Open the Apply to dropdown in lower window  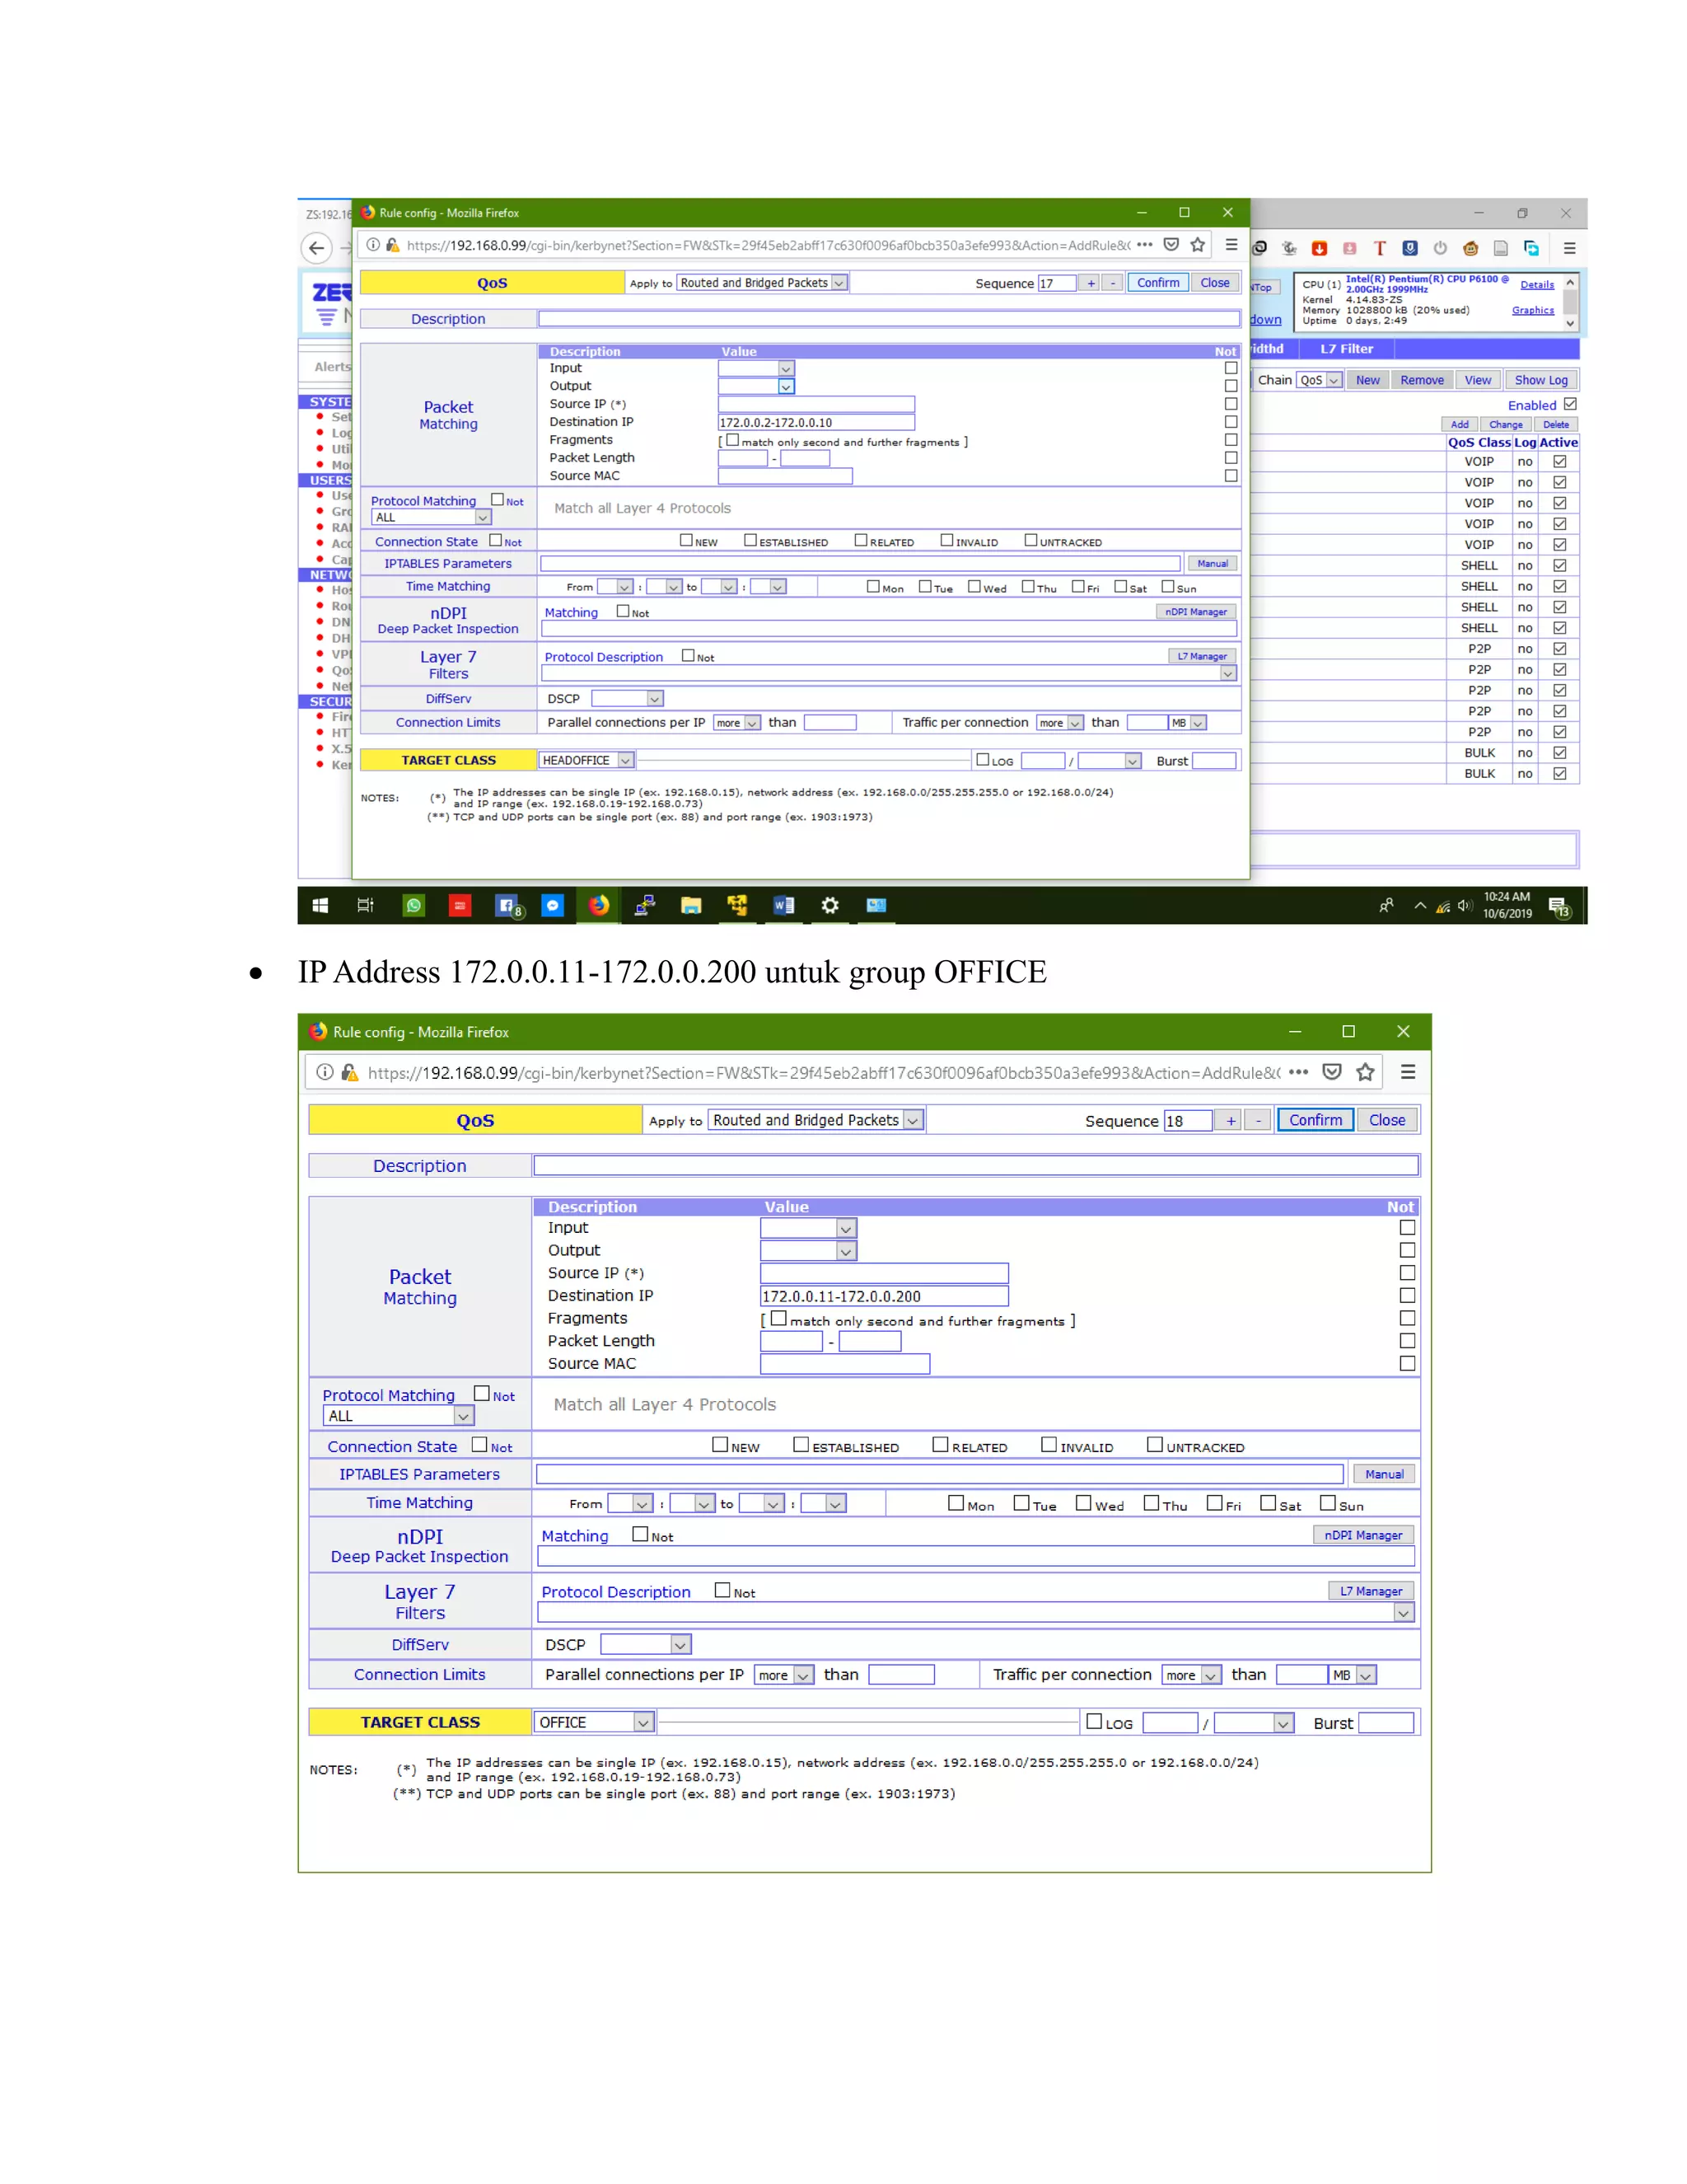click(815, 1120)
